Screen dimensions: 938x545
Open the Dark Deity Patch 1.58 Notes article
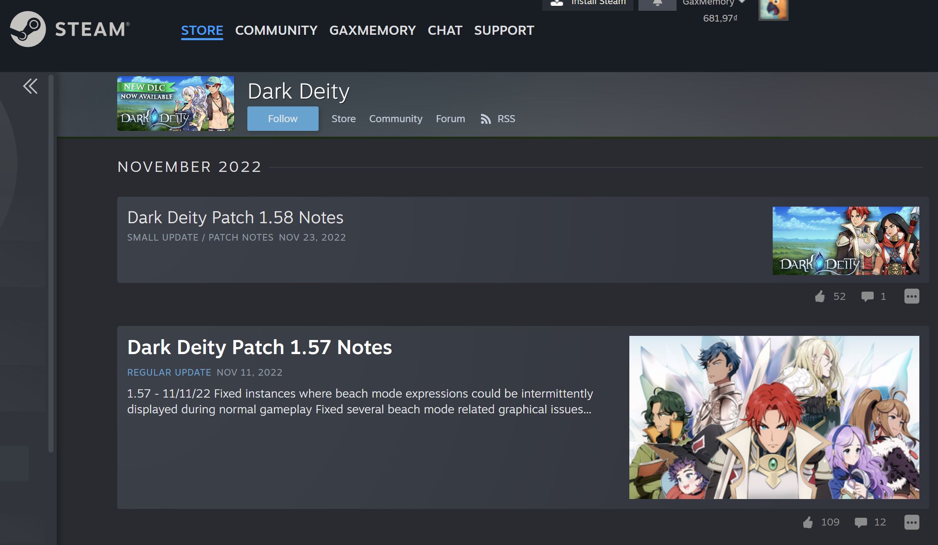coord(235,217)
